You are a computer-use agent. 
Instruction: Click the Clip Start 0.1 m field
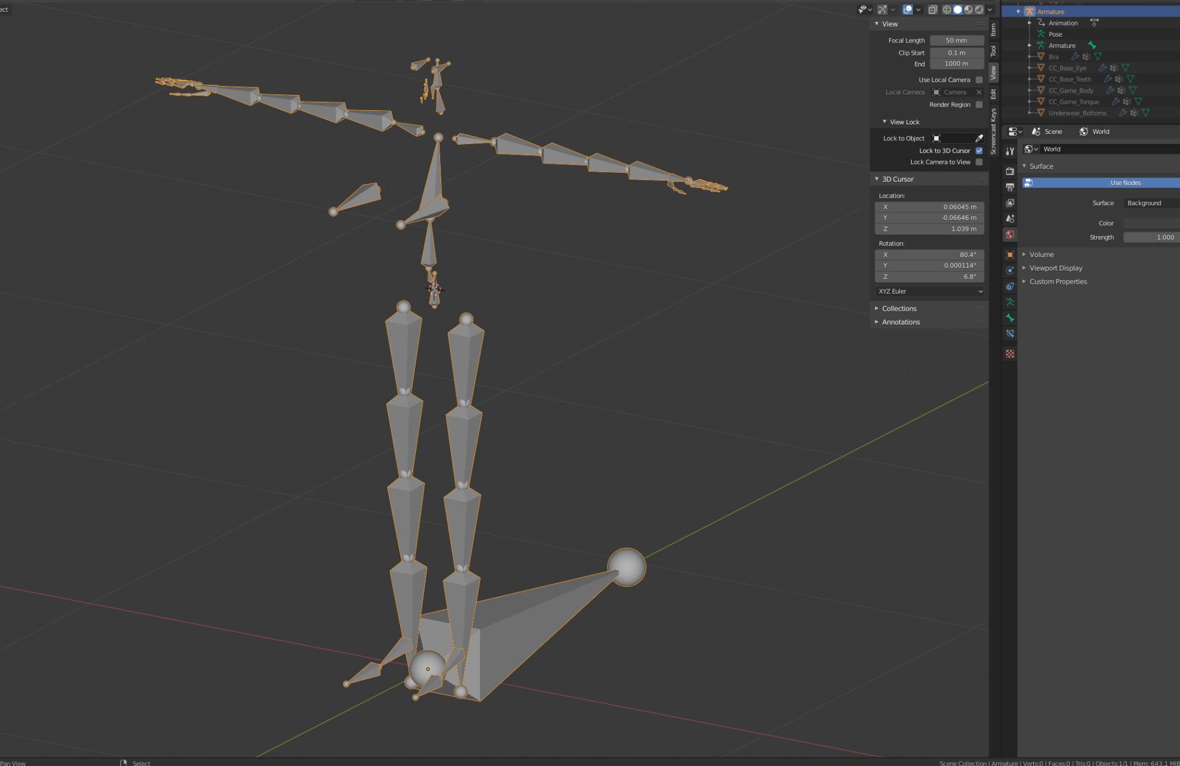click(956, 52)
